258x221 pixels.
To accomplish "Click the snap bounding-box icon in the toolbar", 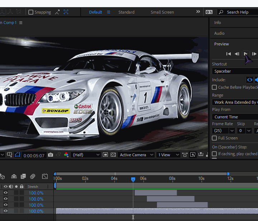I will tap(66, 12).
